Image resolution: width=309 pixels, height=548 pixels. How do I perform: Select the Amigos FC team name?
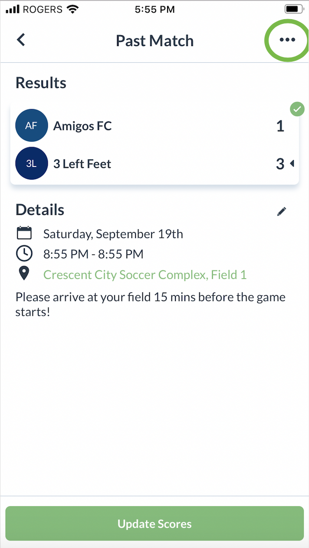[x=82, y=126]
